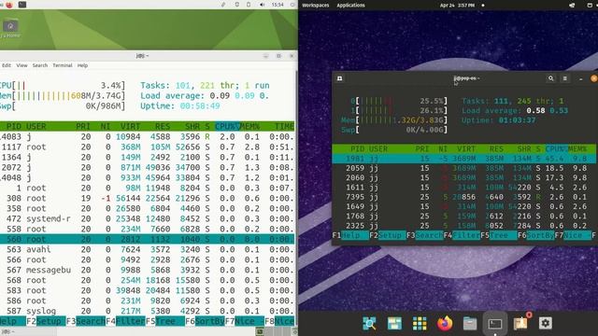
Task: Open Help menu in left terminal
Action: pyautogui.click(x=83, y=65)
